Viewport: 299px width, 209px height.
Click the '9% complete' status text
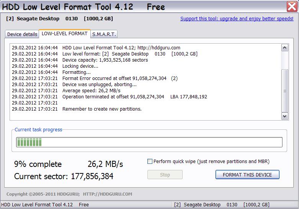pyautogui.click(x=38, y=164)
